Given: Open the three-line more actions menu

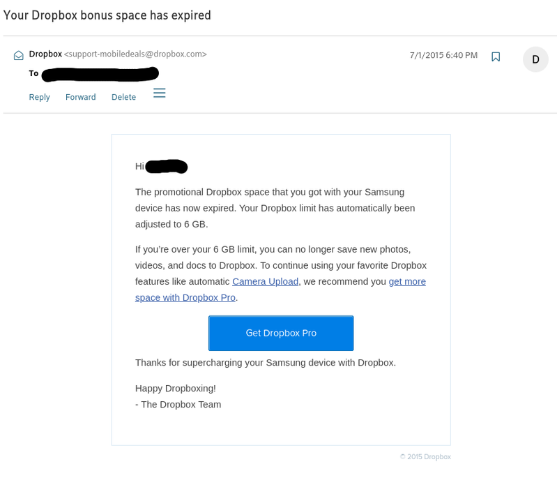Looking at the screenshot, I should (x=160, y=93).
